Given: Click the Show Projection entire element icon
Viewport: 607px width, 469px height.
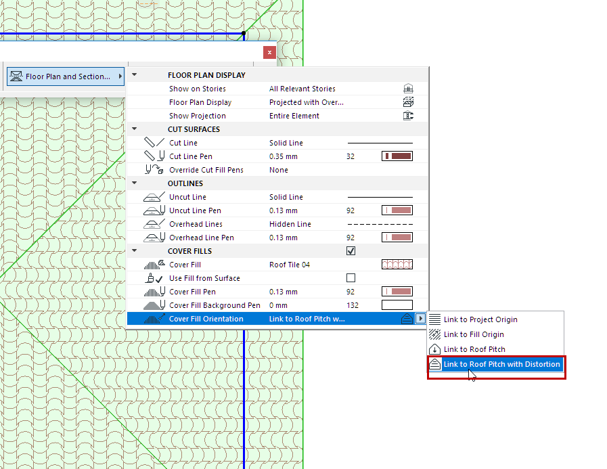Looking at the screenshot, I should pyautogui.click(x=408, y=116).
